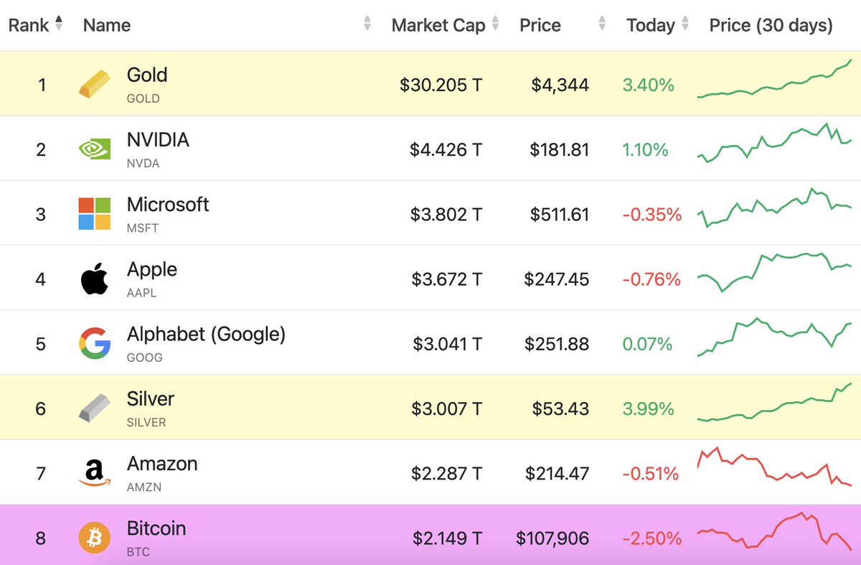Screen dimensions: 861x565
Task: Open the Alphabet (Google) link
Action: click(x=206, y=334)
